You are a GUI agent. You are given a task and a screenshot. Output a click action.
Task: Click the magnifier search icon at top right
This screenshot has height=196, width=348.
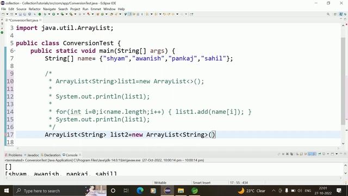pyautogui.click(x=328, y=14)
